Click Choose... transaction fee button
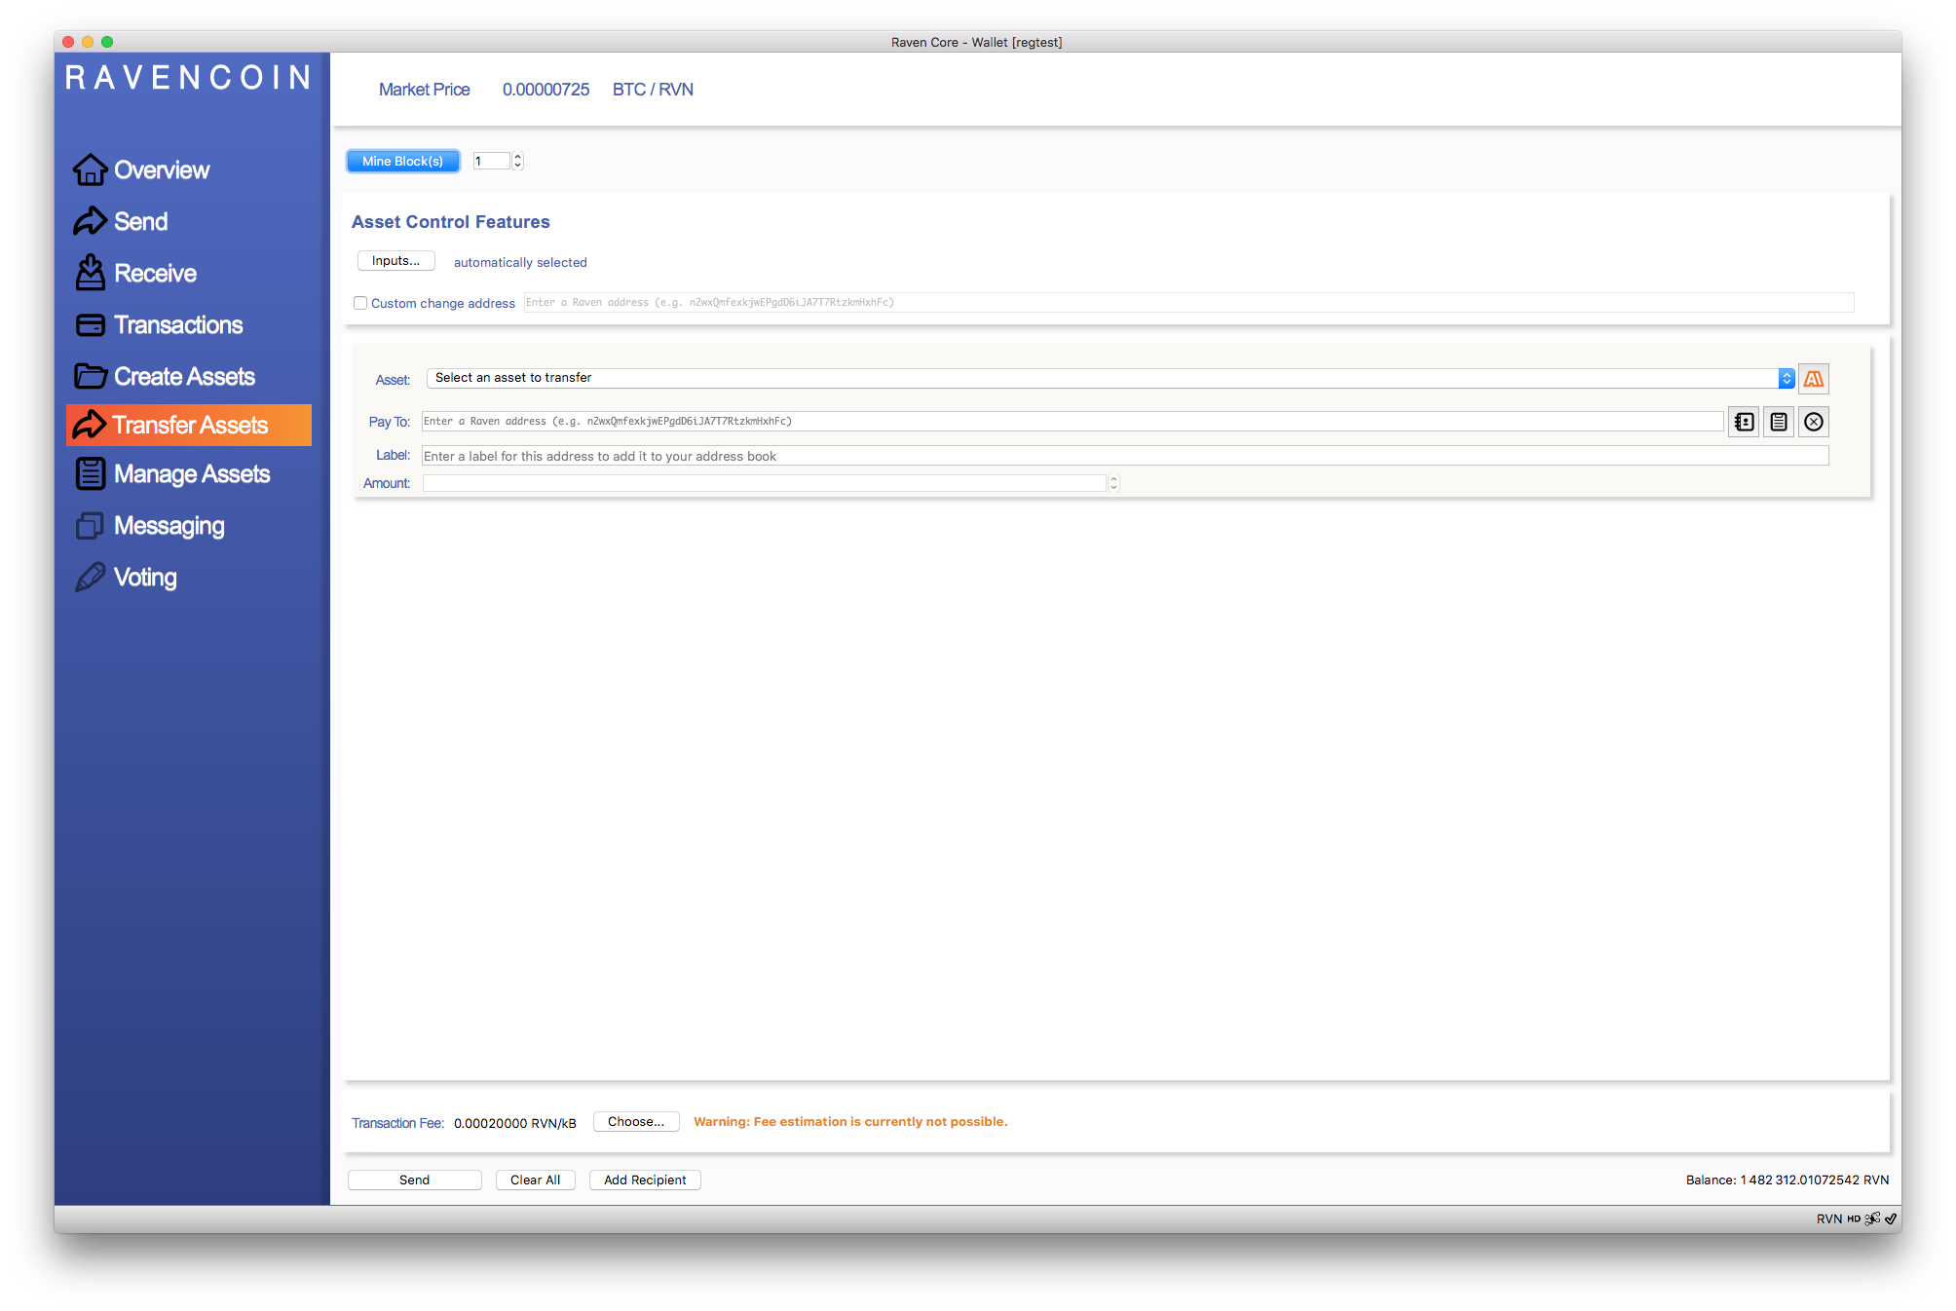The image size is (1956, 1311). click(635, 1122)
